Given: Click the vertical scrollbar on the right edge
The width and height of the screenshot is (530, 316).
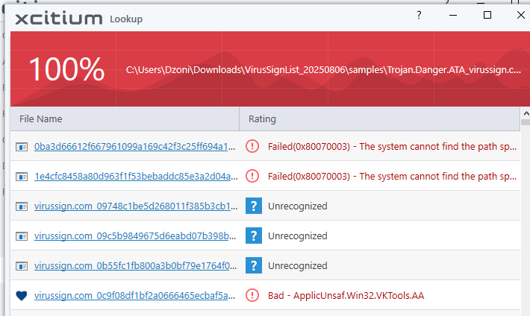Looking at the screenshot, I should tap(526, 216).
